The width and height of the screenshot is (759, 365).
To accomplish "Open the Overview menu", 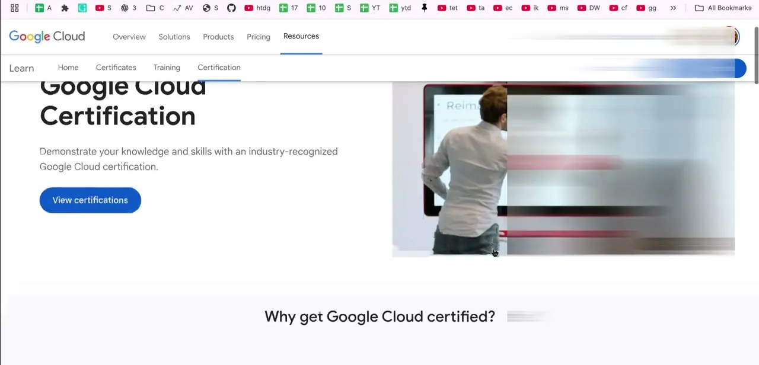I will tap(129, 37).
